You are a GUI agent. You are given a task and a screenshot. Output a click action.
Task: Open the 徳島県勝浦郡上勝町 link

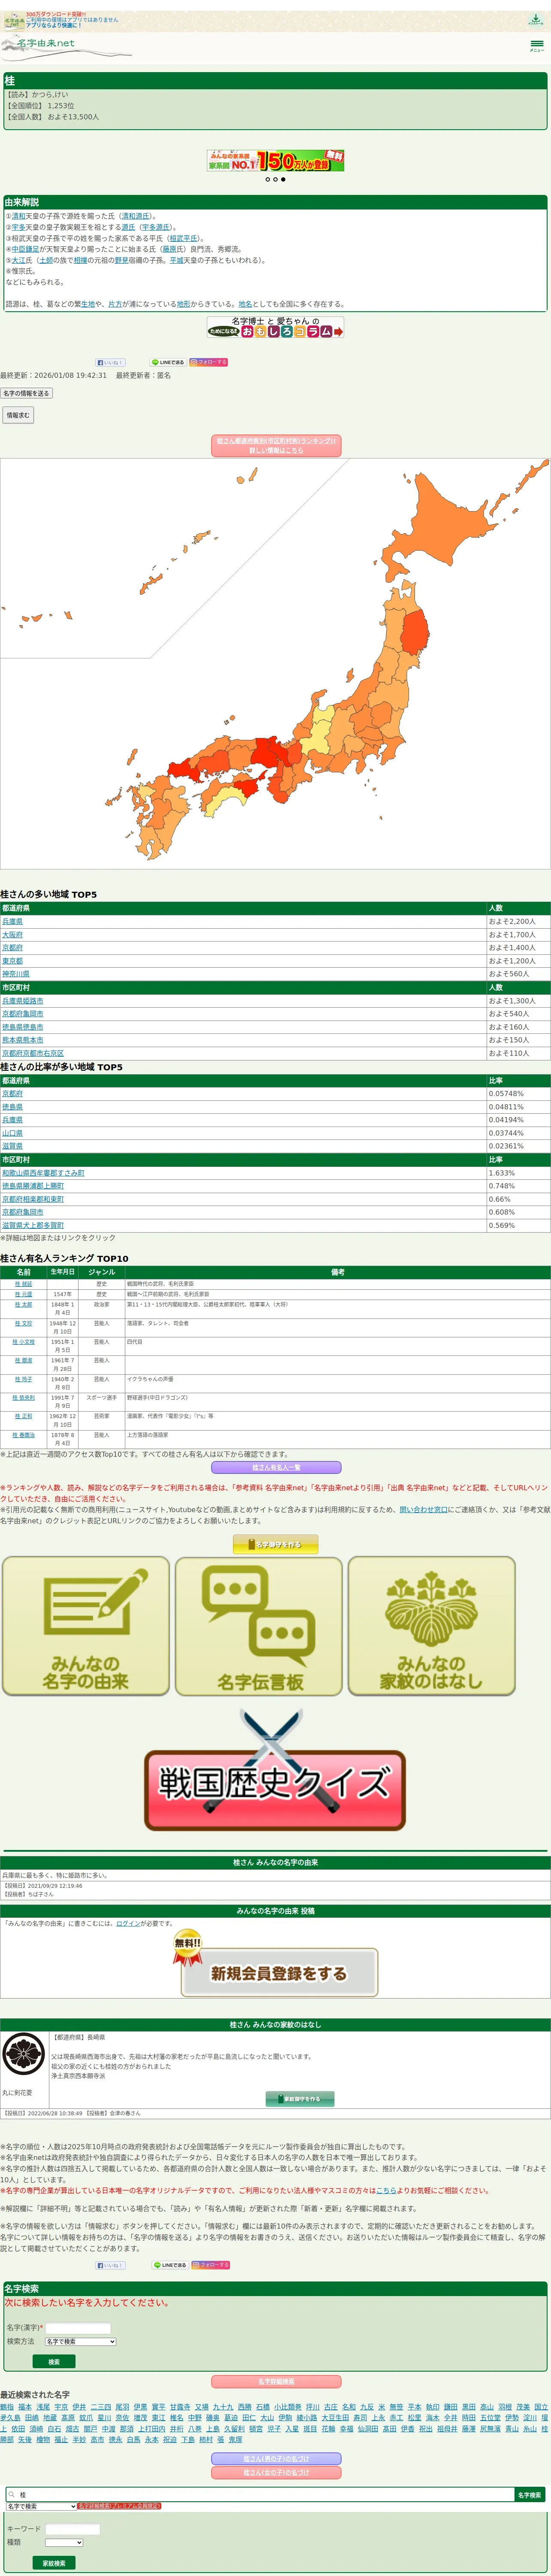pos(33,1186)
